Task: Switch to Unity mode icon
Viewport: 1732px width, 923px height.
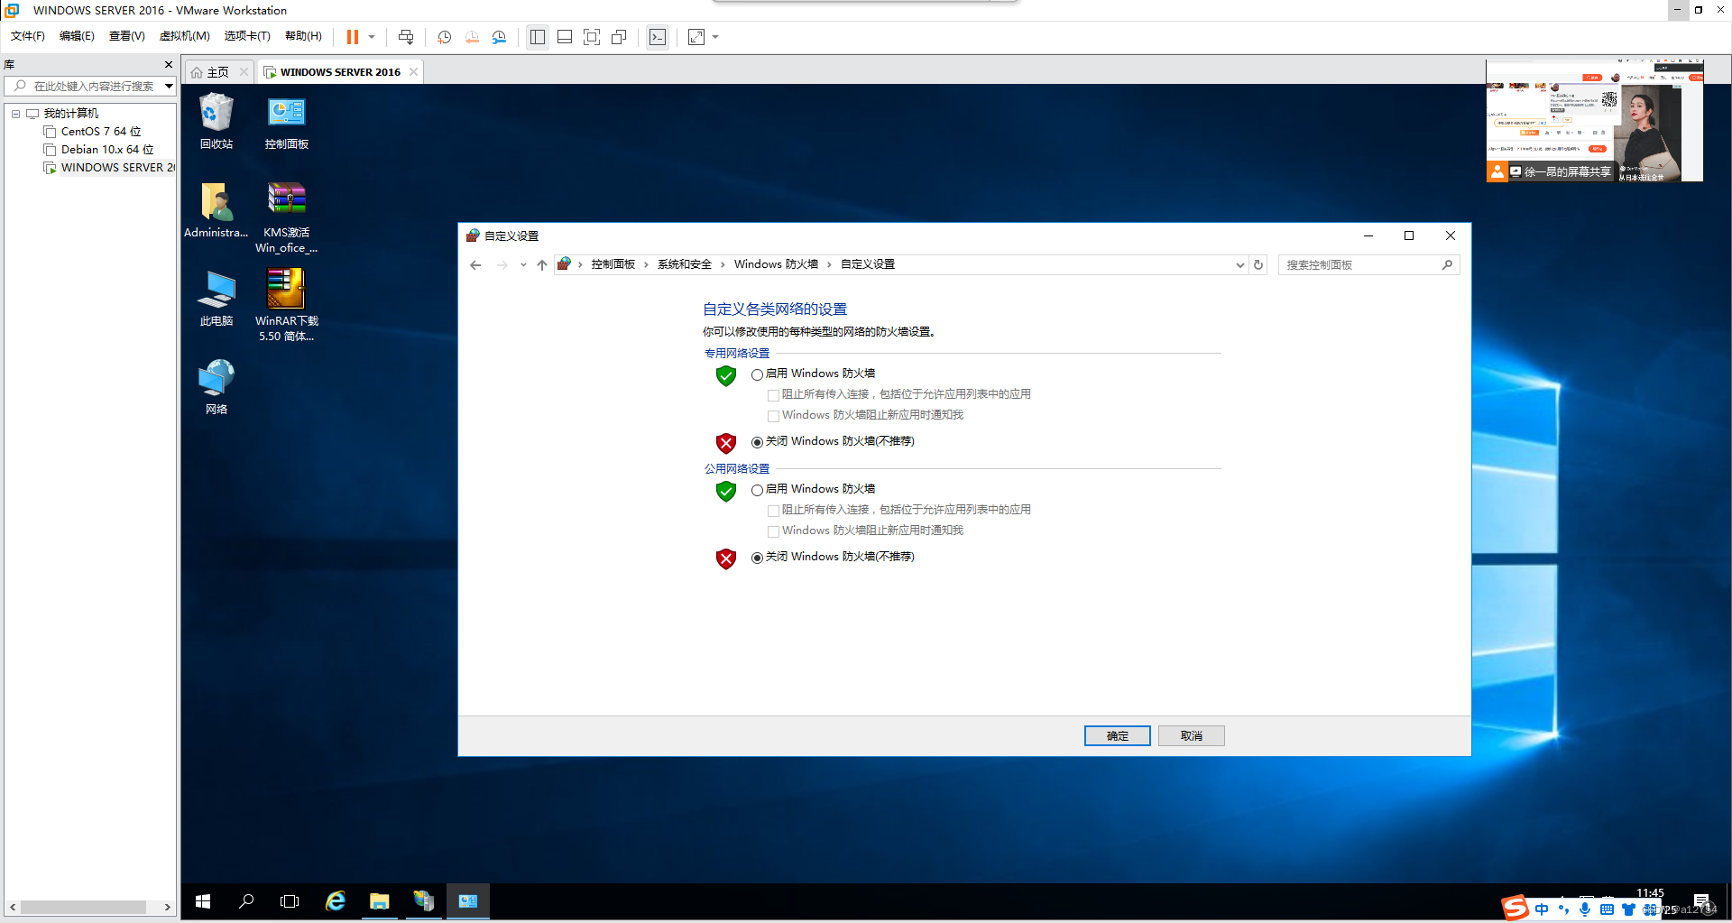Action: 619,37
